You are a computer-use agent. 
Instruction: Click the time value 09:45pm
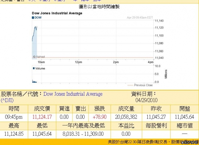point(14,117)
